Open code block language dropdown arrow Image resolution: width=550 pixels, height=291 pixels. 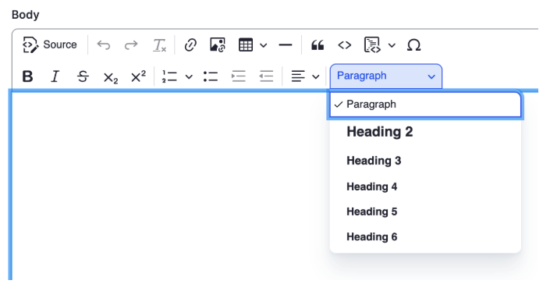pos(392,45)
